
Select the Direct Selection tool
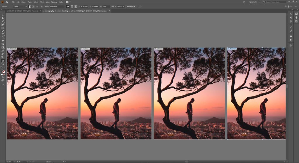tap(3, 18)
